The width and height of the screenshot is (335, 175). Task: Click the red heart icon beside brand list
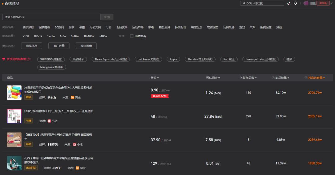coord(4,59)
